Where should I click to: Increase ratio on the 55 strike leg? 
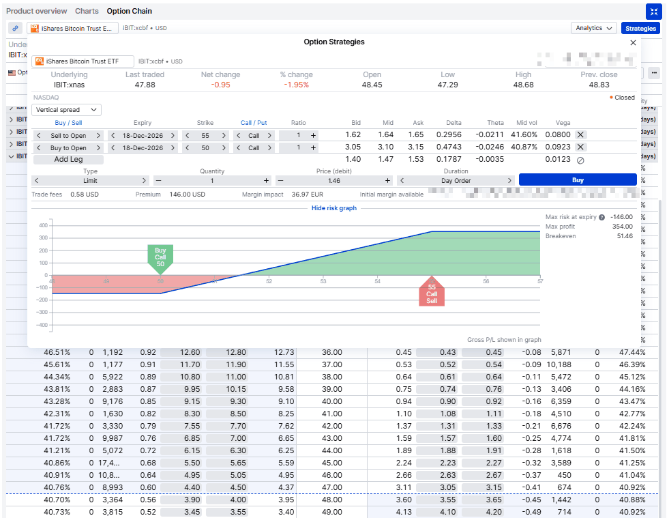(x=313, y=135)
